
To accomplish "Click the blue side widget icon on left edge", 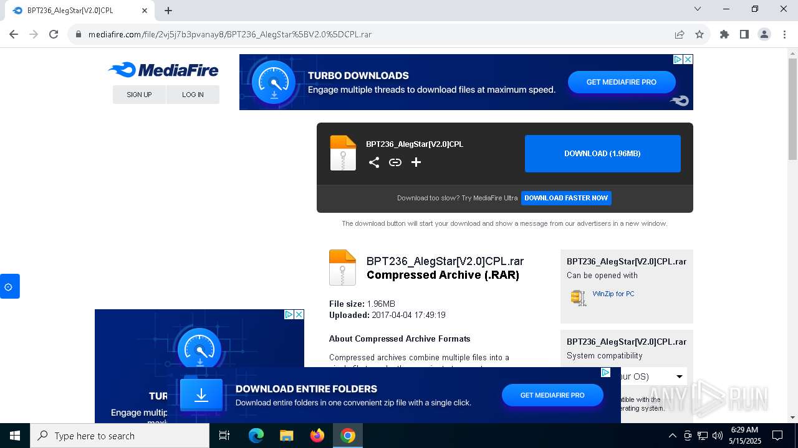I will 9,286.
